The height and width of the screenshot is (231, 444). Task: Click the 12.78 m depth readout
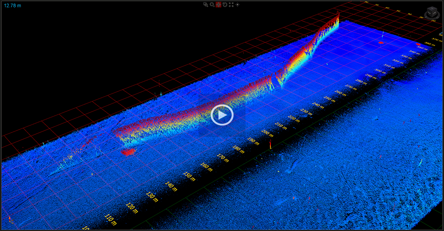click(x=12, y=5)
